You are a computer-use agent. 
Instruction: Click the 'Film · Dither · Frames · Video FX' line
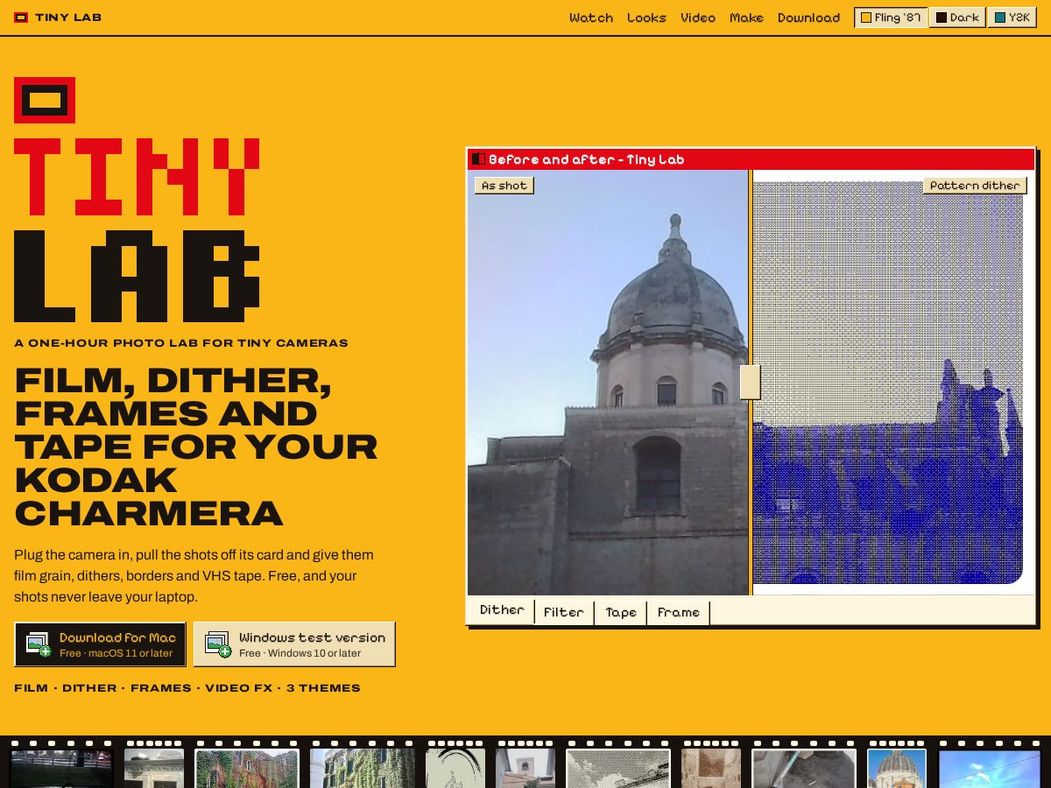coord(187,688)
